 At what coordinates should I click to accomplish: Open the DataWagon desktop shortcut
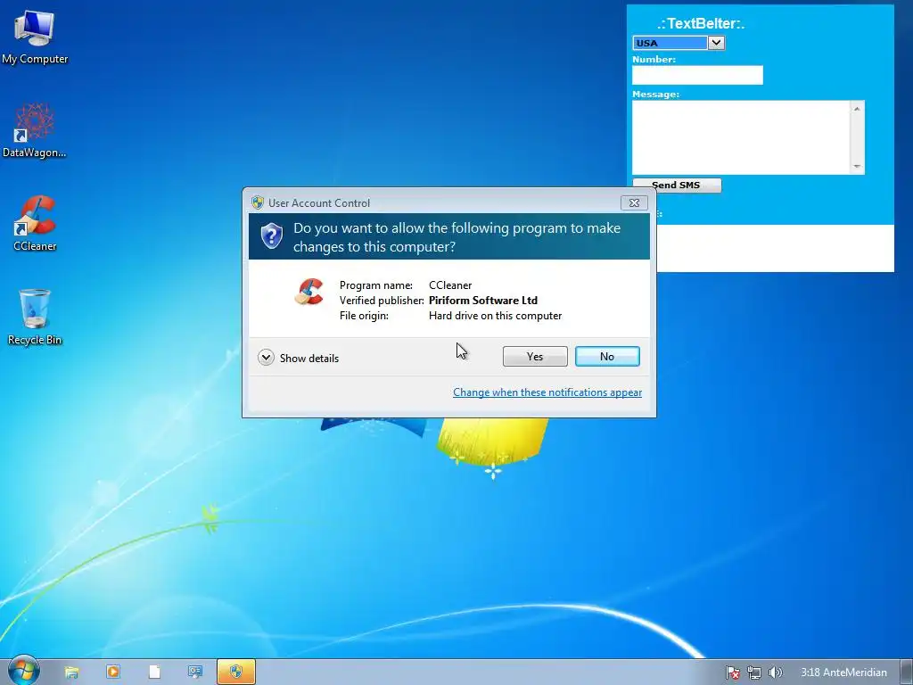point(35,130)
